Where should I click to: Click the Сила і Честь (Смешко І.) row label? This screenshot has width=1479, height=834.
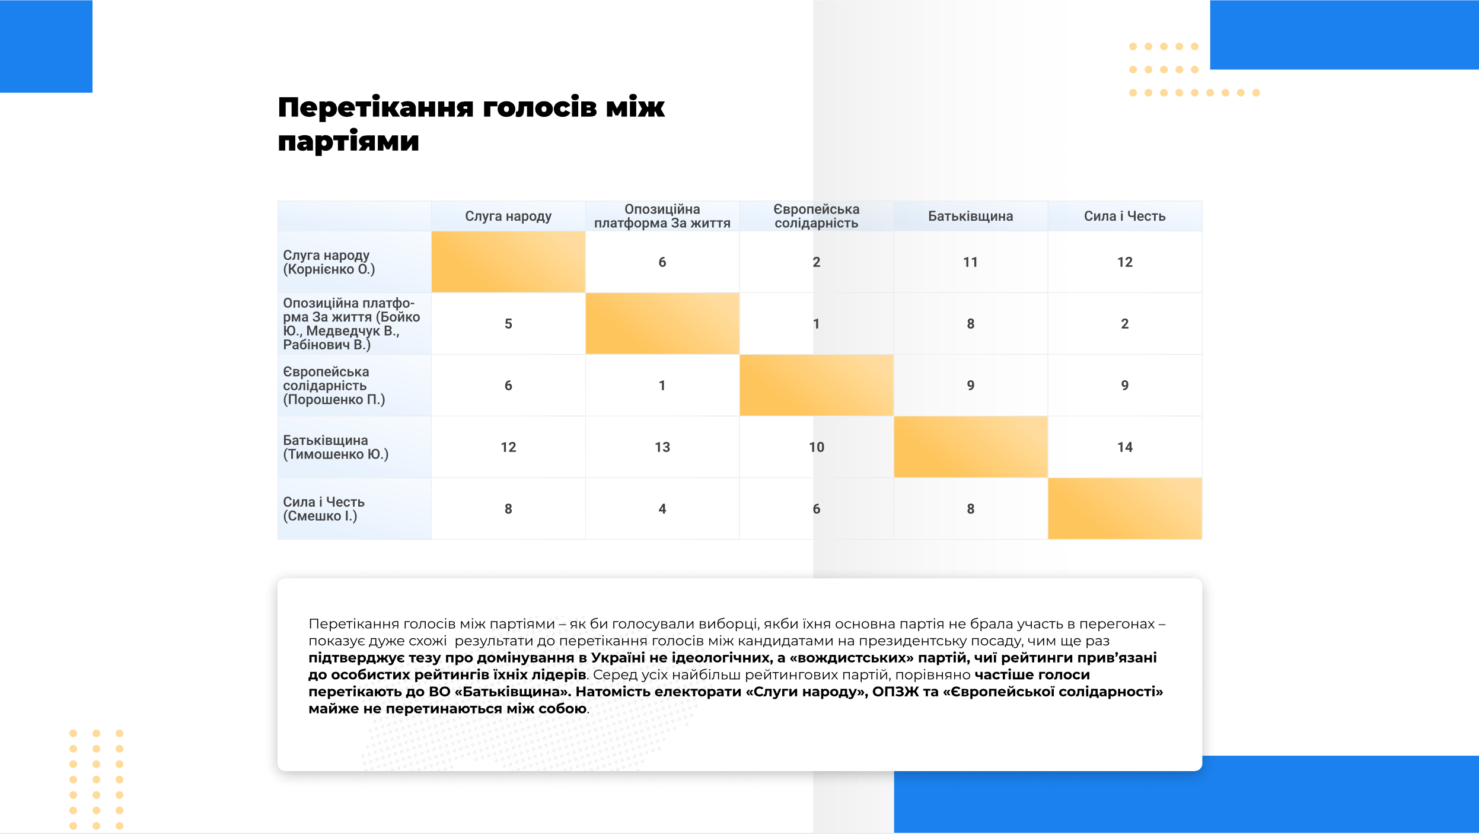point(324,509)
